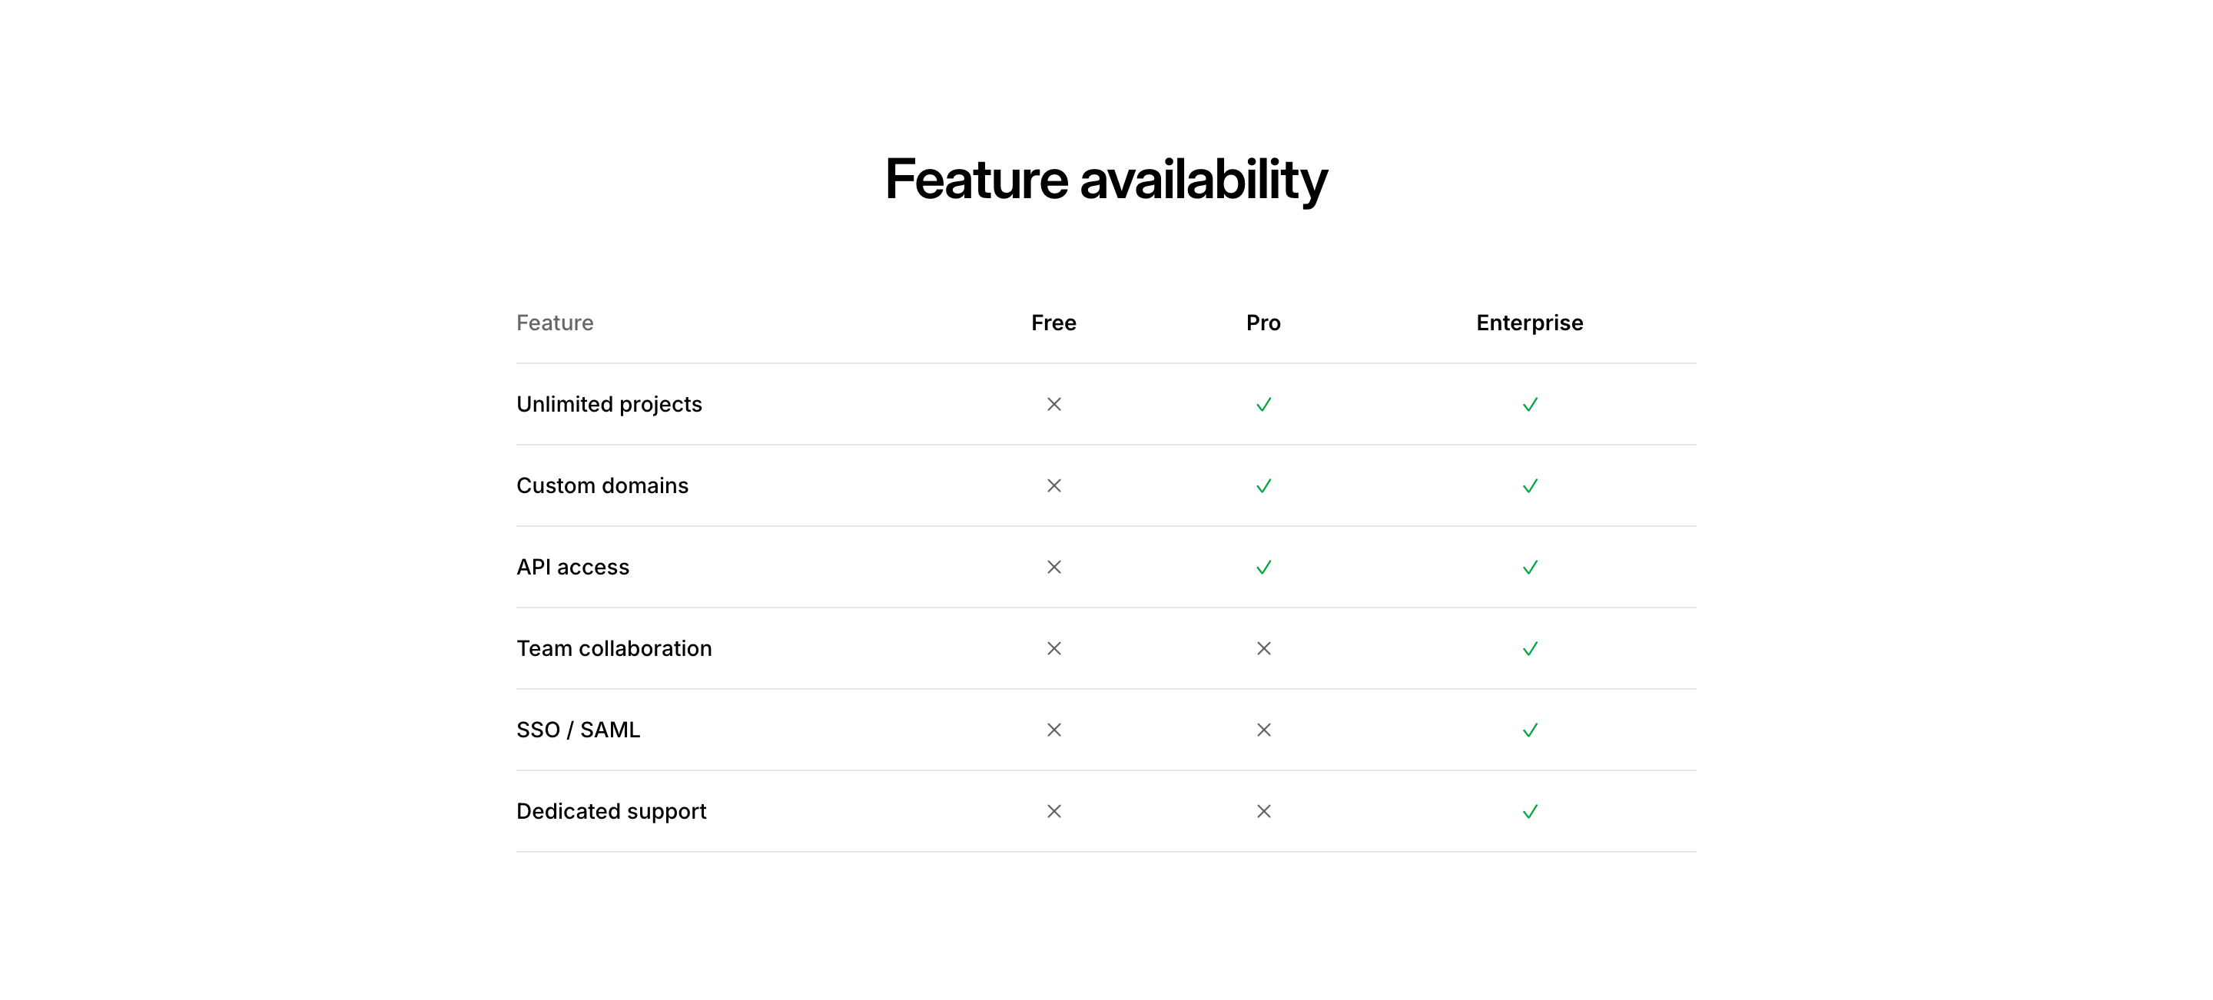Click the Free cross for API access
This screenshot has height=1000, width=2213.
coord(1053,568)
